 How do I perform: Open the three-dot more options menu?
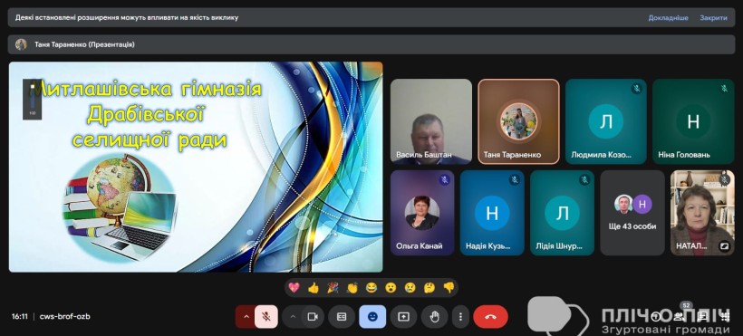[x=460, y=317]
